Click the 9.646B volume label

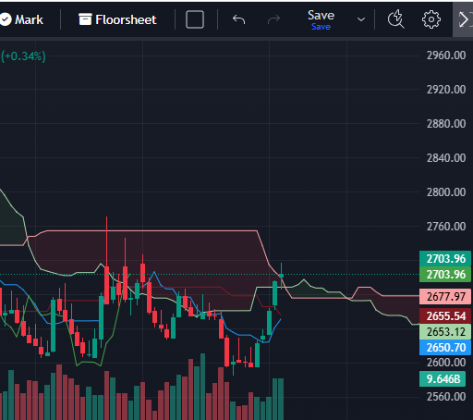[443, 378]
